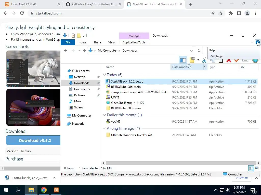The height and width of the screenshot is (195, 261).
Task: Click Download v3.5.2 button on webpage
Action: (33, 140)
